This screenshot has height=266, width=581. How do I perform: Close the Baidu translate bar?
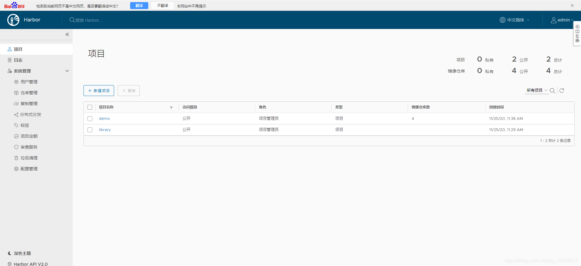[572, 5]
